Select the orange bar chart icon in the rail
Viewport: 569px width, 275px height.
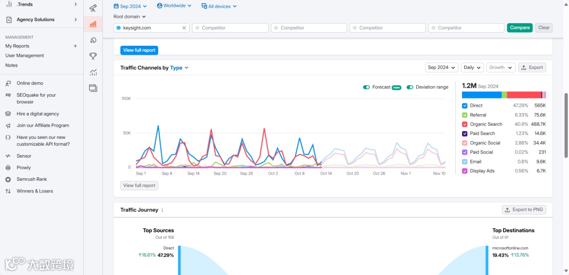click(x=93, y=24)
